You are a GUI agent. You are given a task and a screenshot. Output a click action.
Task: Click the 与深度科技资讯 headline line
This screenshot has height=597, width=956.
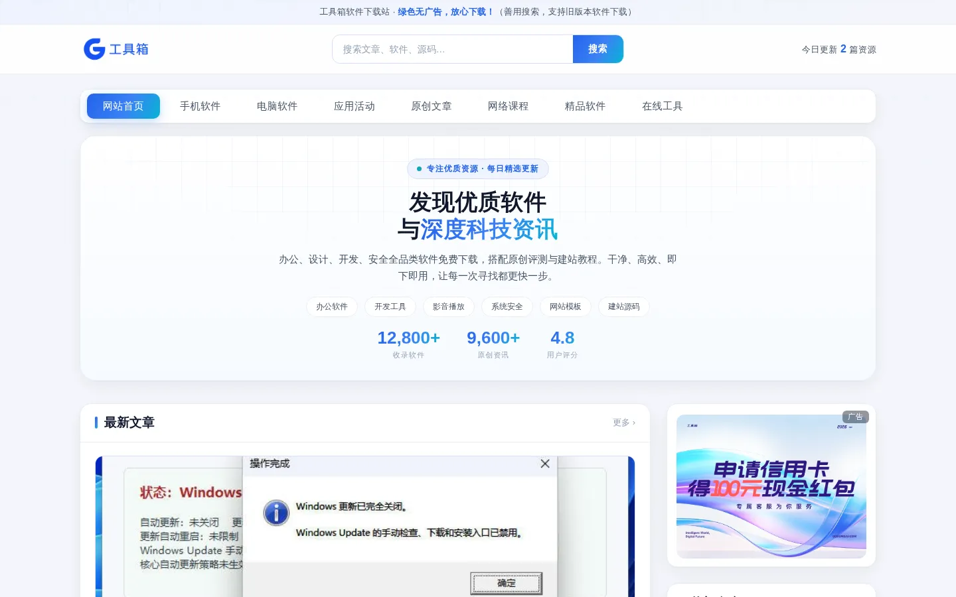(x=478, y=230)
